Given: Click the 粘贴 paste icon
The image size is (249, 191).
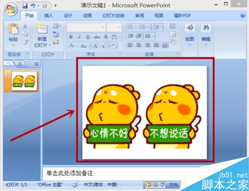Looking at the screenshot, I should click(x=13, y=29).
